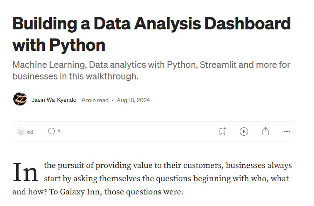
Task: Visit Jasiri Wa-Kyendo's profile link
Action: coord(54,100)
